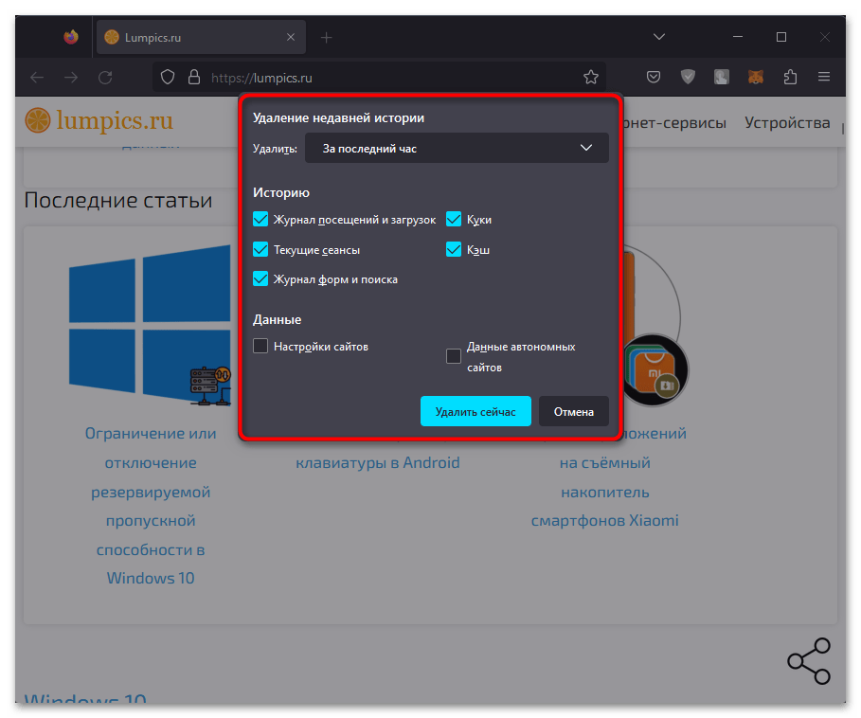Screen dimensions: 861x718
Task: Click the "Отмена" button
Action: coord(573,412)
